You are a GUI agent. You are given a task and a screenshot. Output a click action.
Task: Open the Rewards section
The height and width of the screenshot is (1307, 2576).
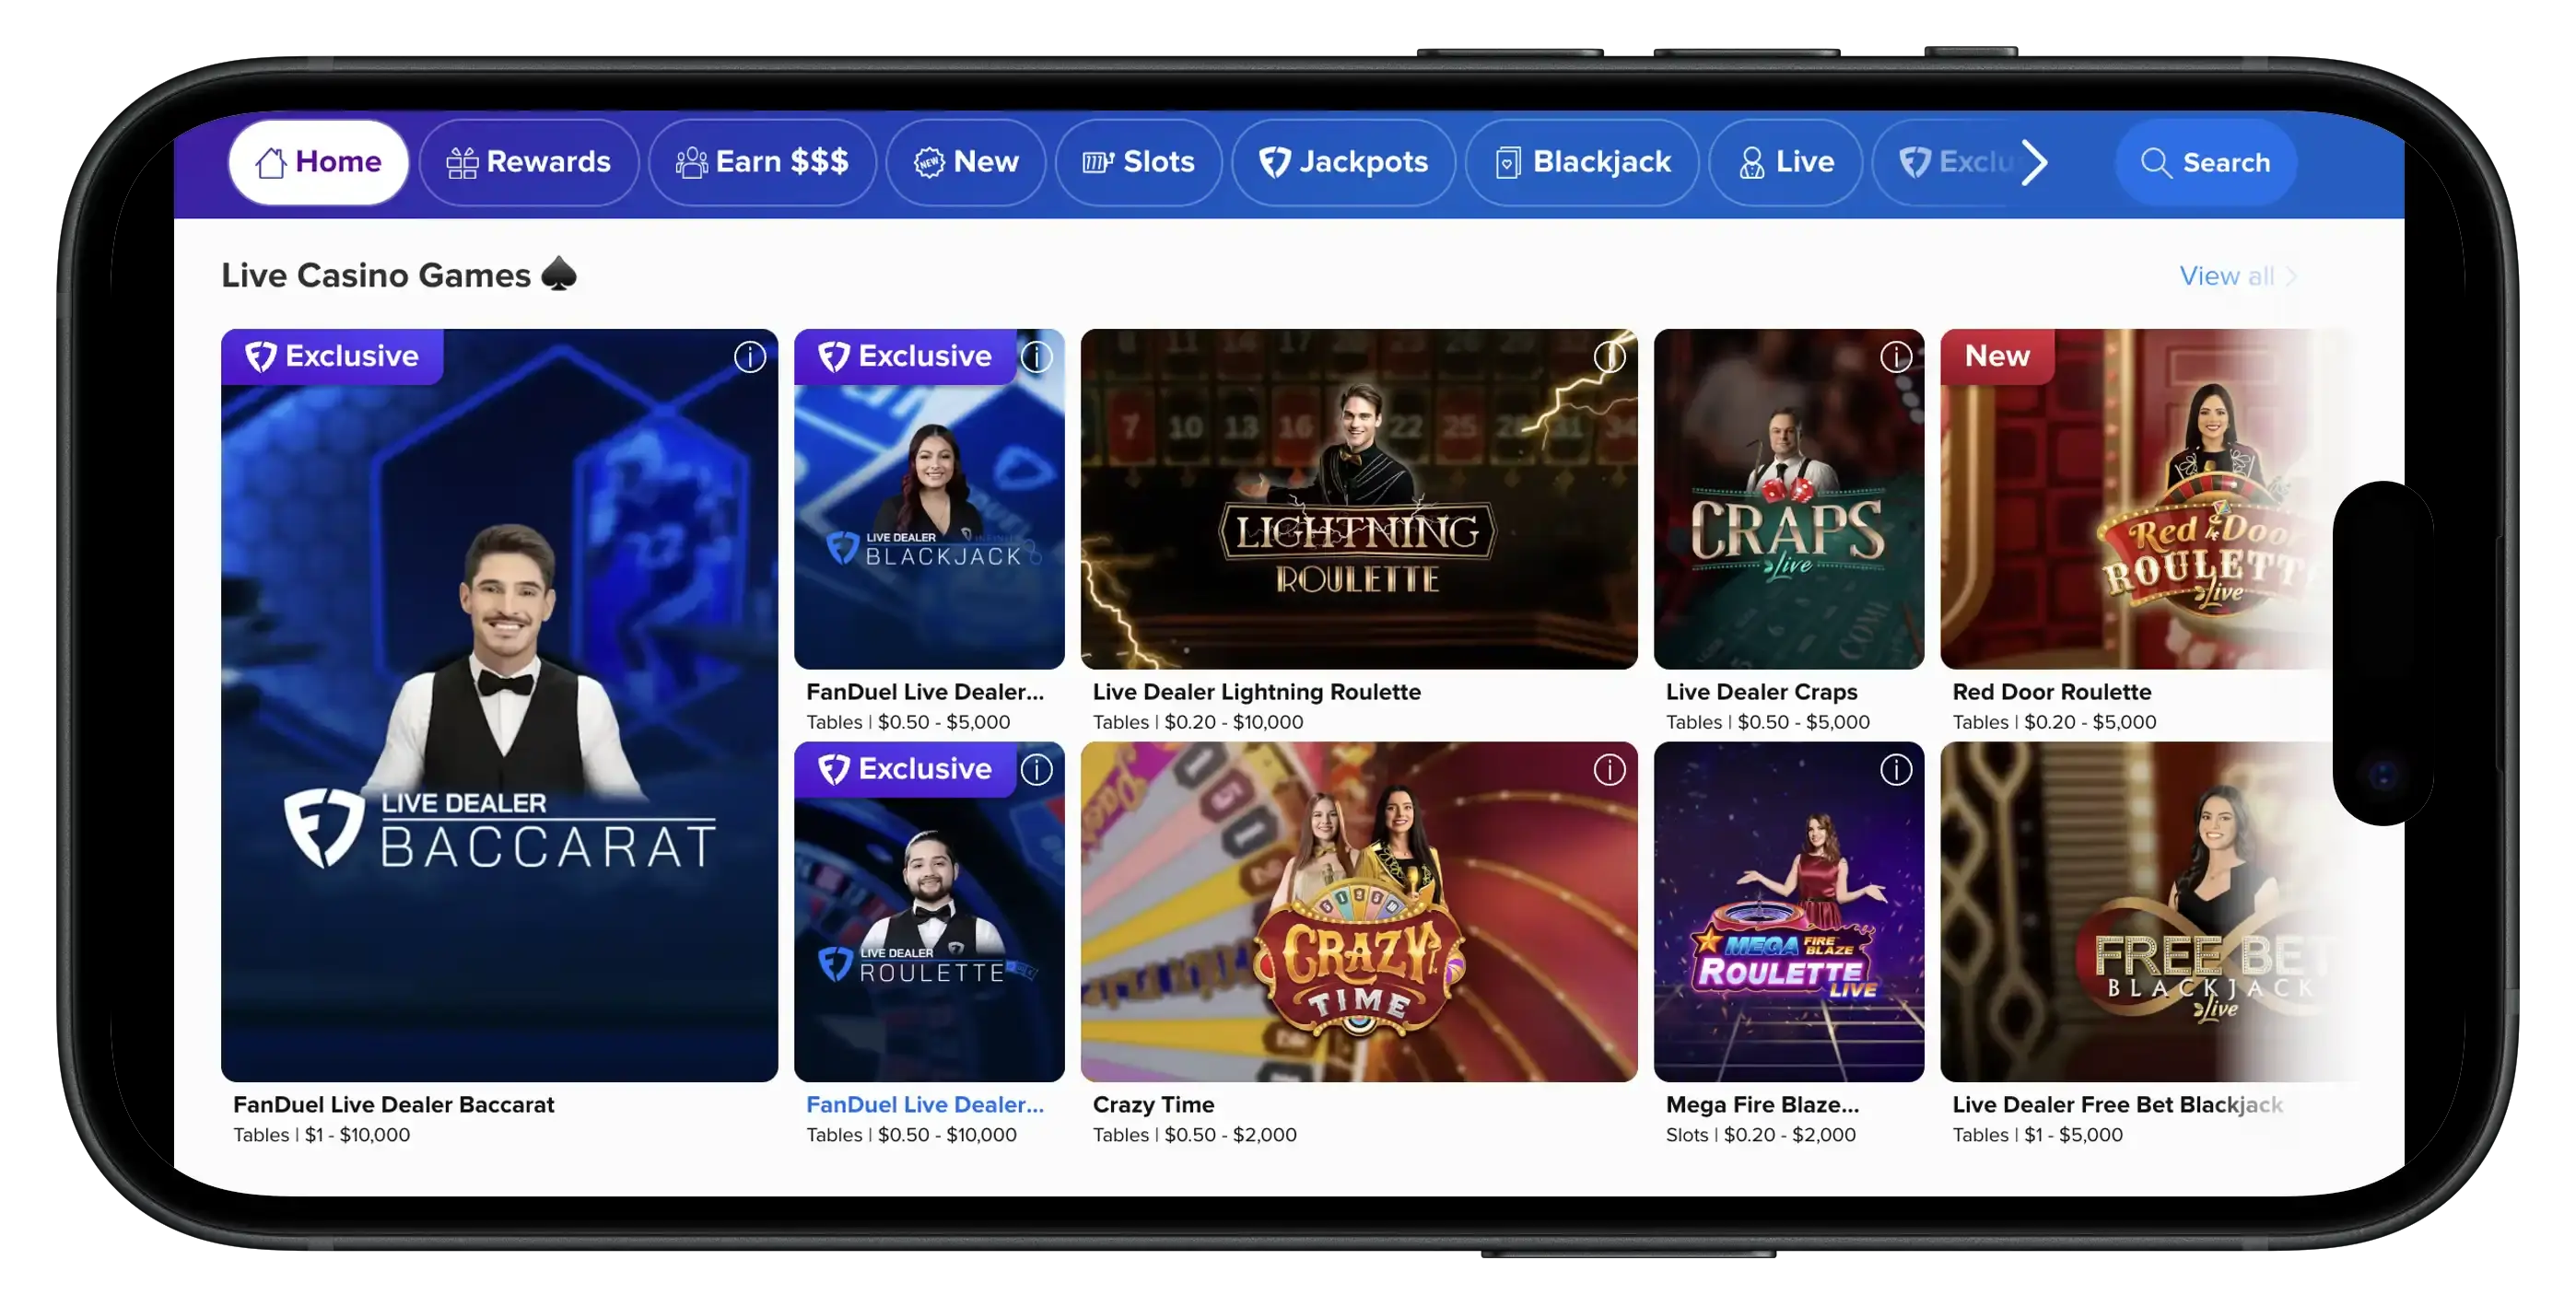click(529, 162)
